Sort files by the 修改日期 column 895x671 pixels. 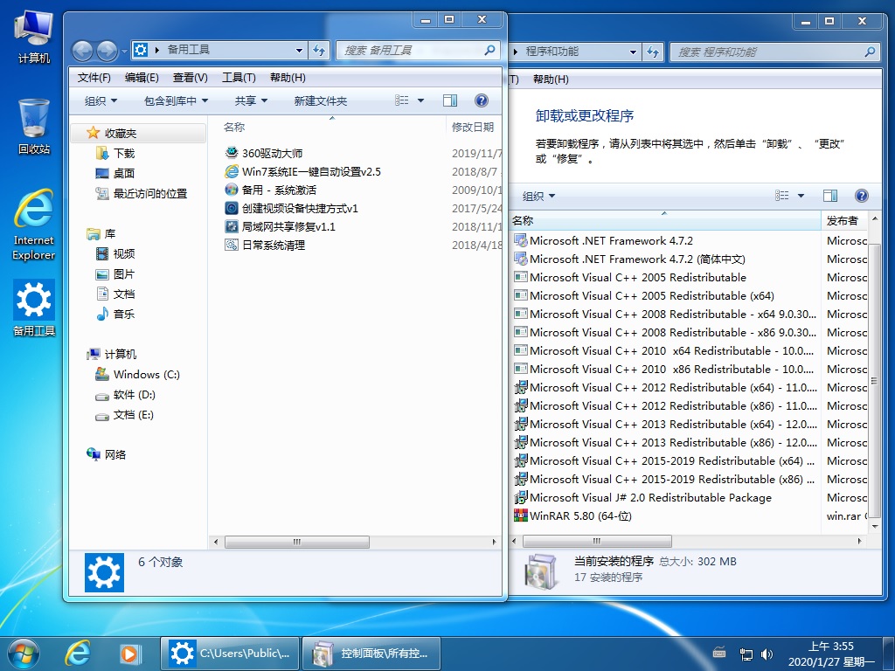[473, 128]
